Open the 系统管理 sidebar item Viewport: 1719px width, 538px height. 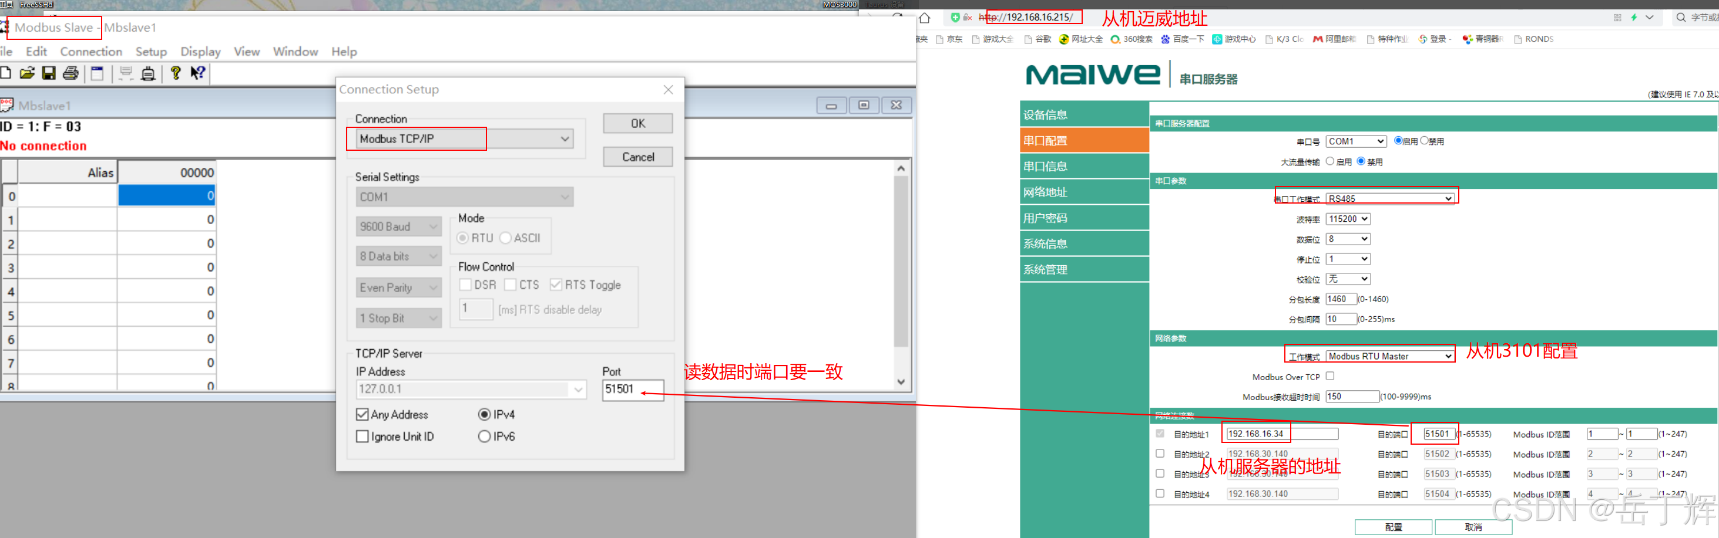1085,270
